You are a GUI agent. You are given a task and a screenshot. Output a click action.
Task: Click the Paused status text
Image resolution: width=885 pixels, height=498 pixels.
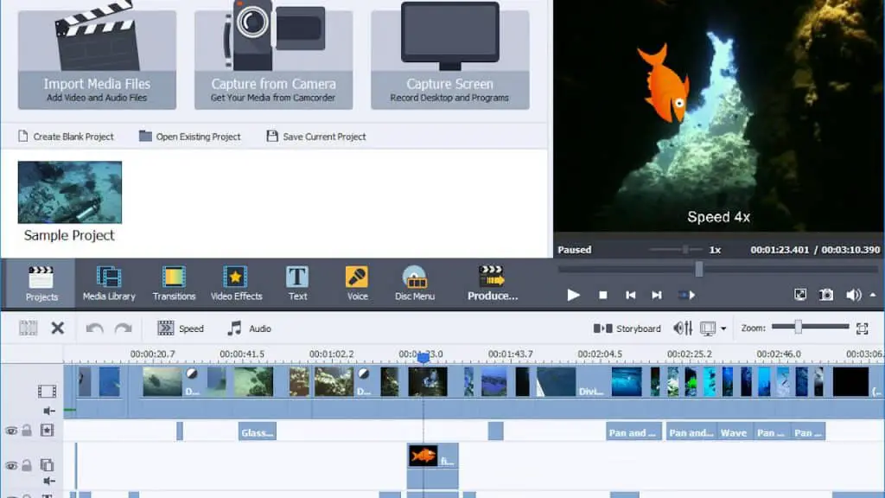575,250
